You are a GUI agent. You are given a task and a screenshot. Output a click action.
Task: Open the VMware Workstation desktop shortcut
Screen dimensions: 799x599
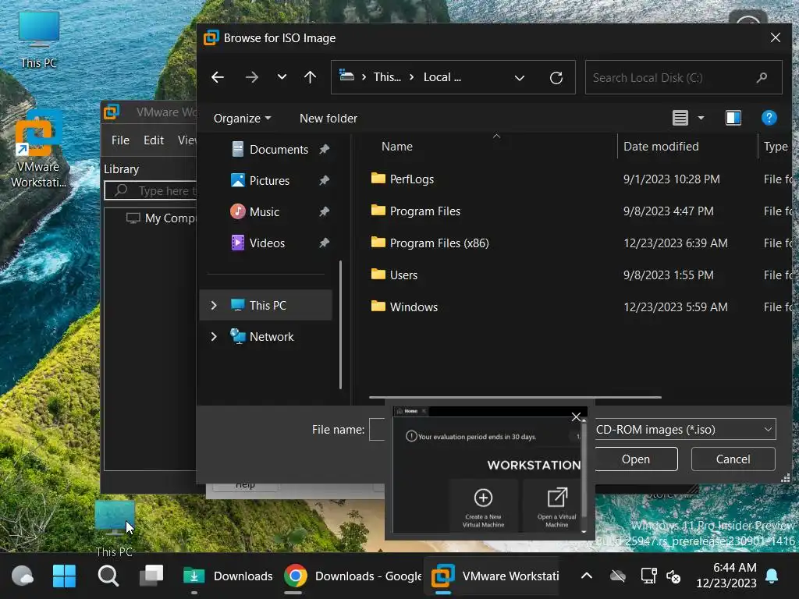[39, 150]
